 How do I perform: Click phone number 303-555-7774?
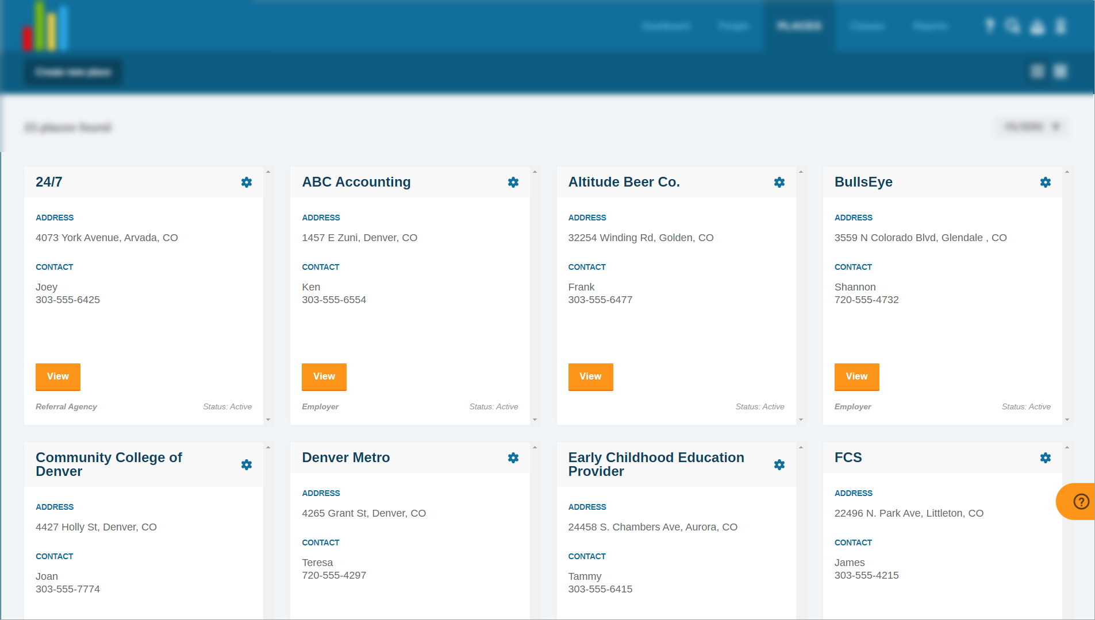click(68, 589)
